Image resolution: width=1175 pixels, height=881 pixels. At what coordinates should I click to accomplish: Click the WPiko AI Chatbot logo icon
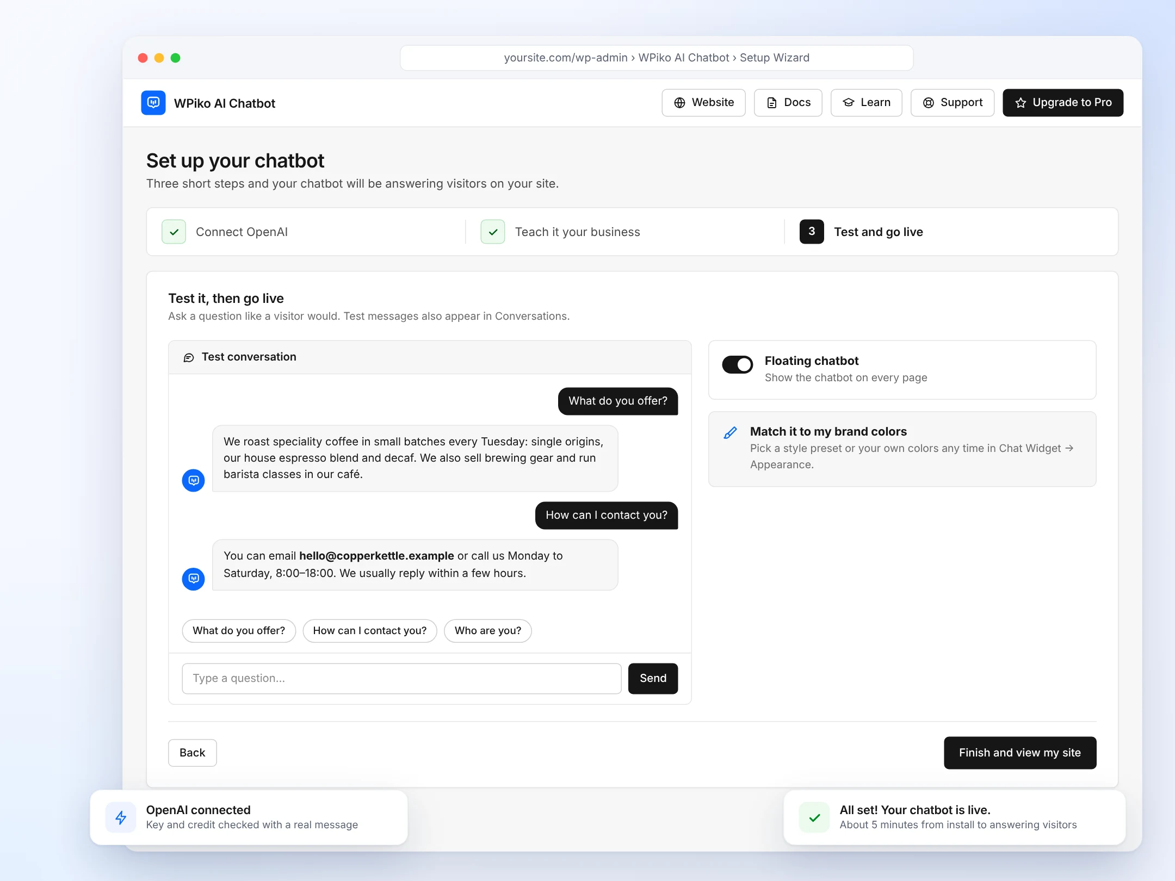tap(153, 103)
